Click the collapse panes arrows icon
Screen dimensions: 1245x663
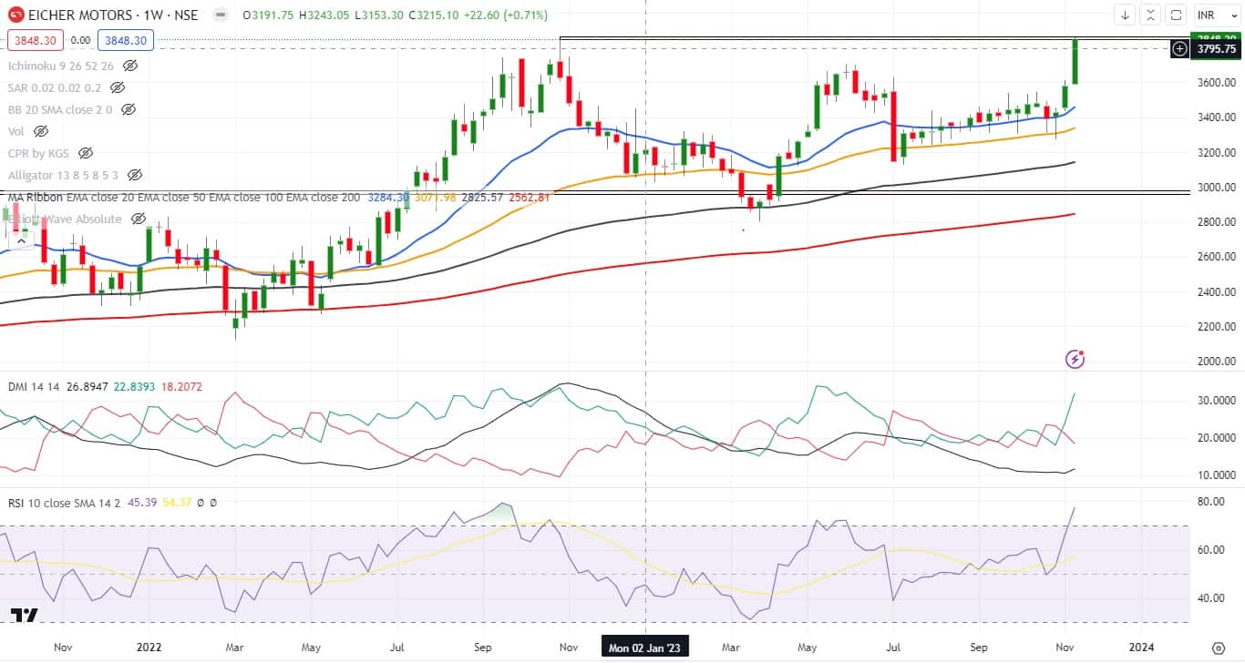click(x=1151, y=15)
